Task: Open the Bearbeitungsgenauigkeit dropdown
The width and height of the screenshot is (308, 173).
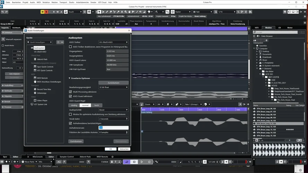Action: tap(113, 87)
